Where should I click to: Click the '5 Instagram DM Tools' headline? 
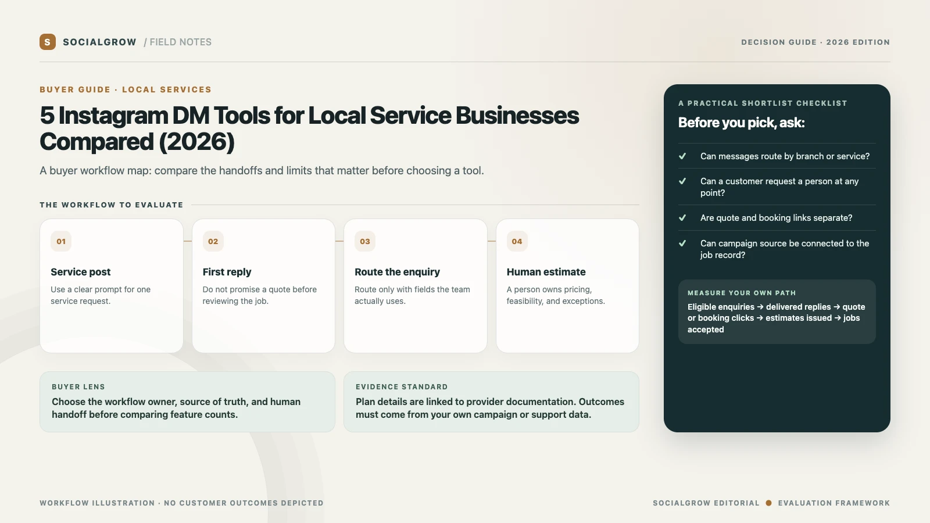point(309,128)
